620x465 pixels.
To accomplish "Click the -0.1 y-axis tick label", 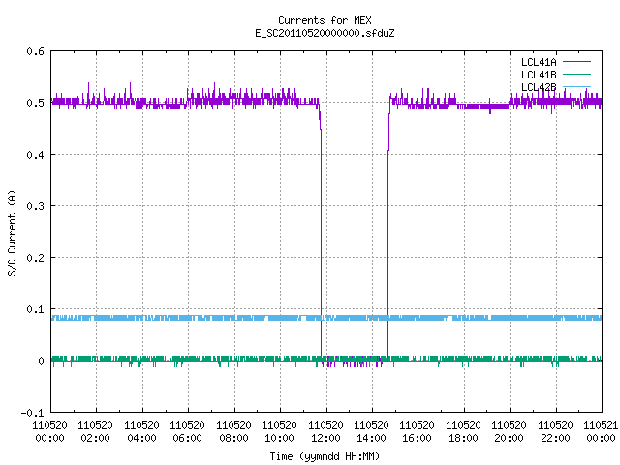I will (32, 413).
